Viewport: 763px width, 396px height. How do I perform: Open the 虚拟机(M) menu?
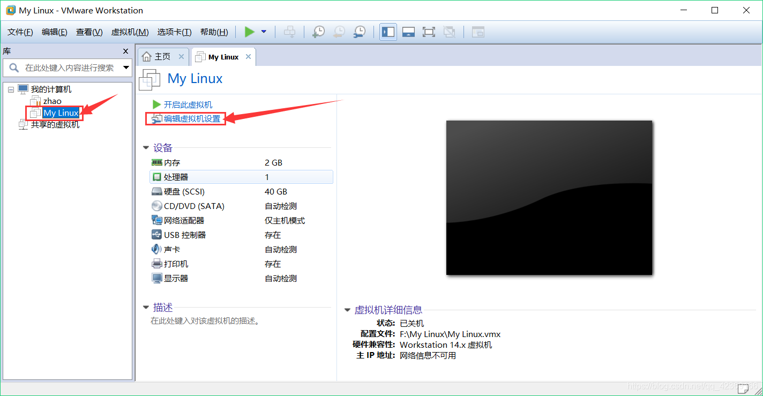pos(130,32)
